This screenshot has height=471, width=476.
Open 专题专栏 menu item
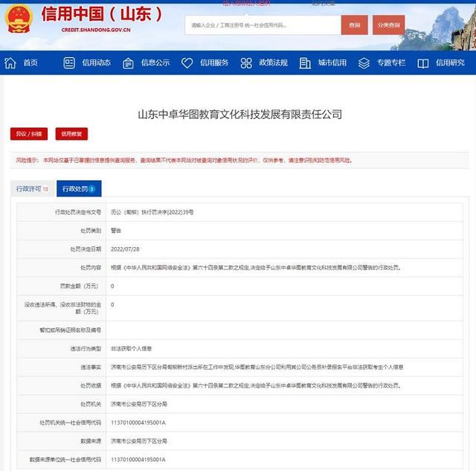point(391,63)
